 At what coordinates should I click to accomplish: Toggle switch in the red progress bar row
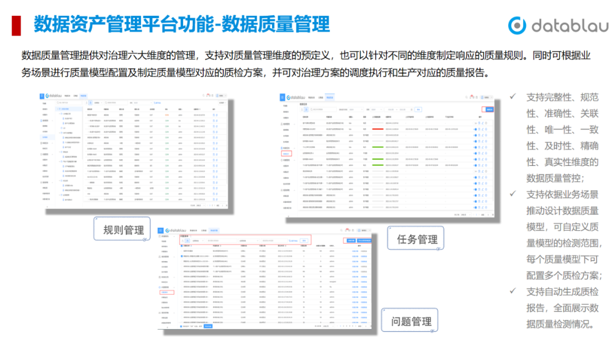pyautogui.click(x=475, y=129)
